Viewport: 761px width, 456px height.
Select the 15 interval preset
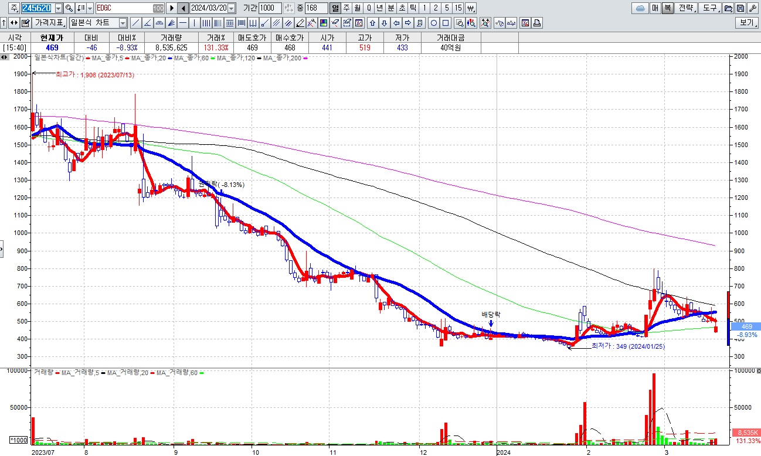(x=458, y=8)
